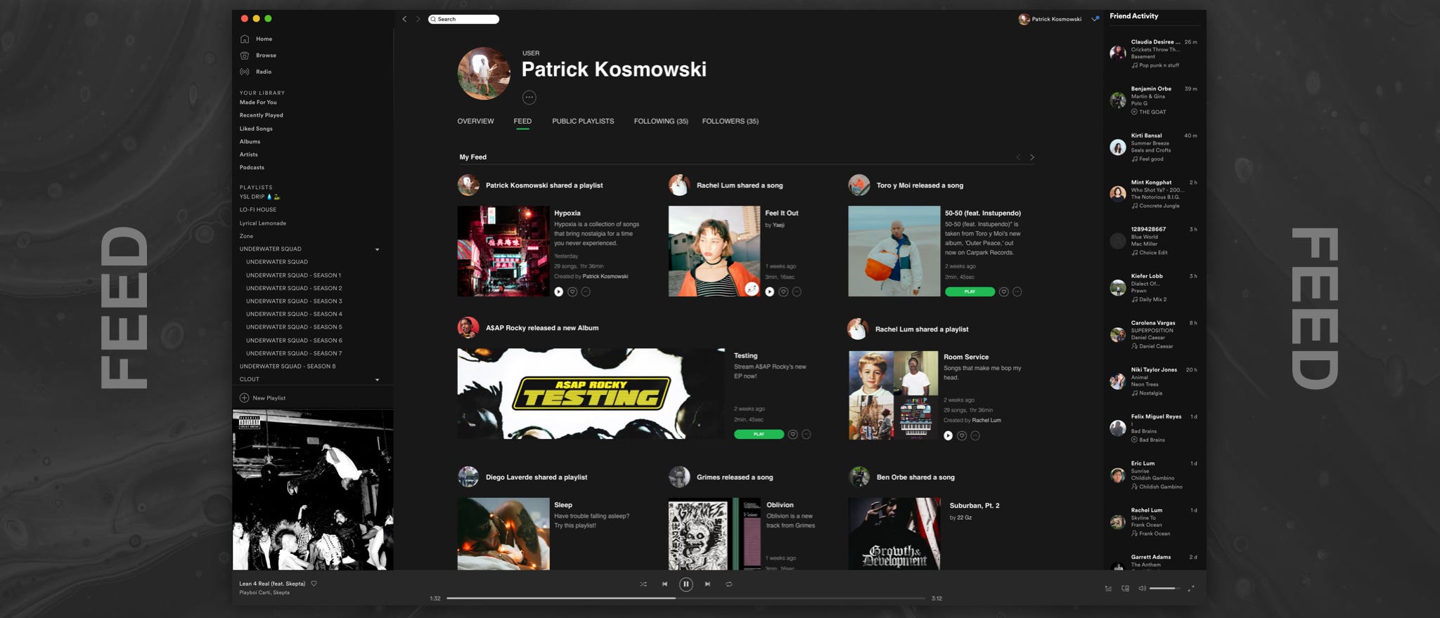Click the green Play button for Testing
Viewport: 1440px width, 618px height.
tap(759, 434)
